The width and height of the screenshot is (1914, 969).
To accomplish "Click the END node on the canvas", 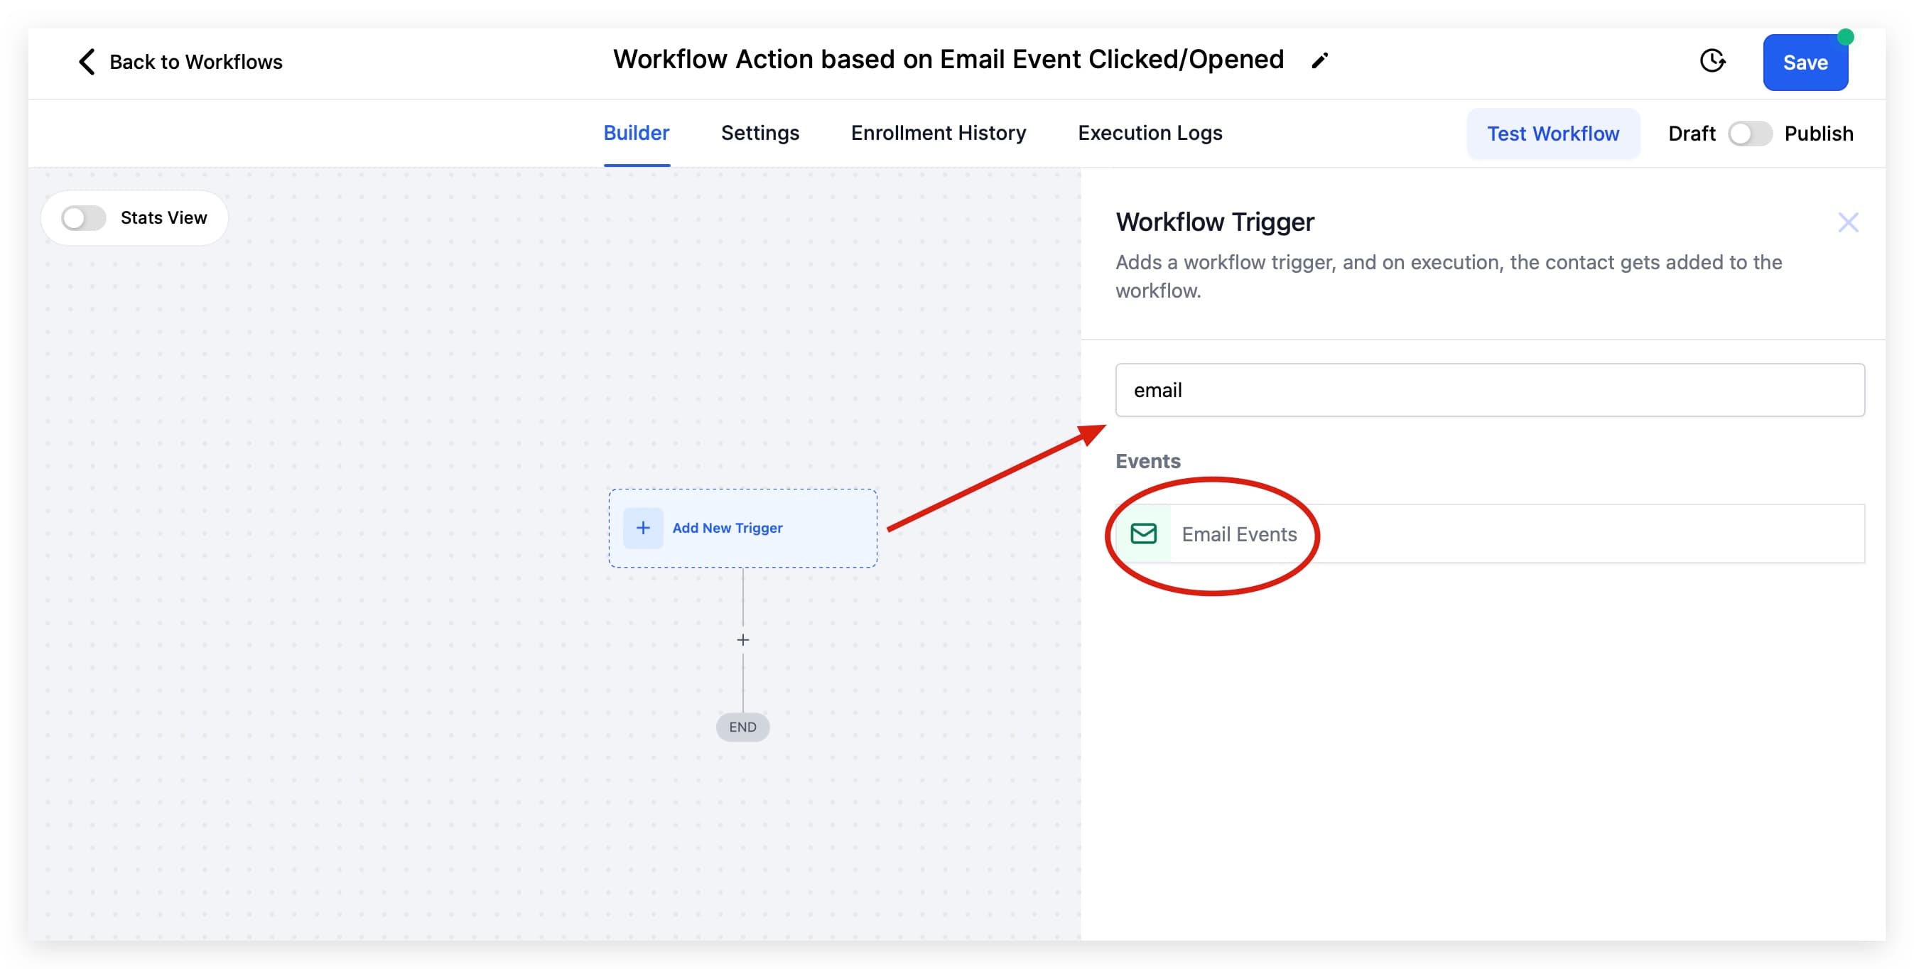I will [x=742, y=727].
